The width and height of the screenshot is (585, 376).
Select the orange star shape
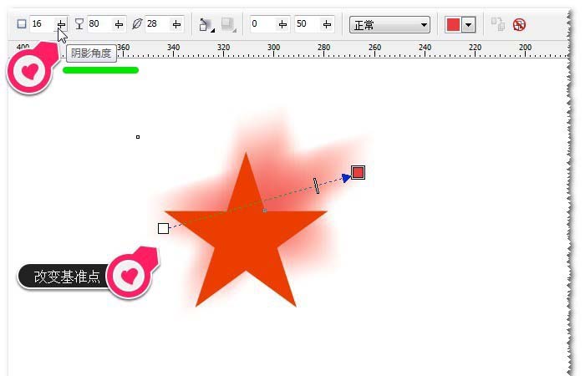[x=246, y=239]
